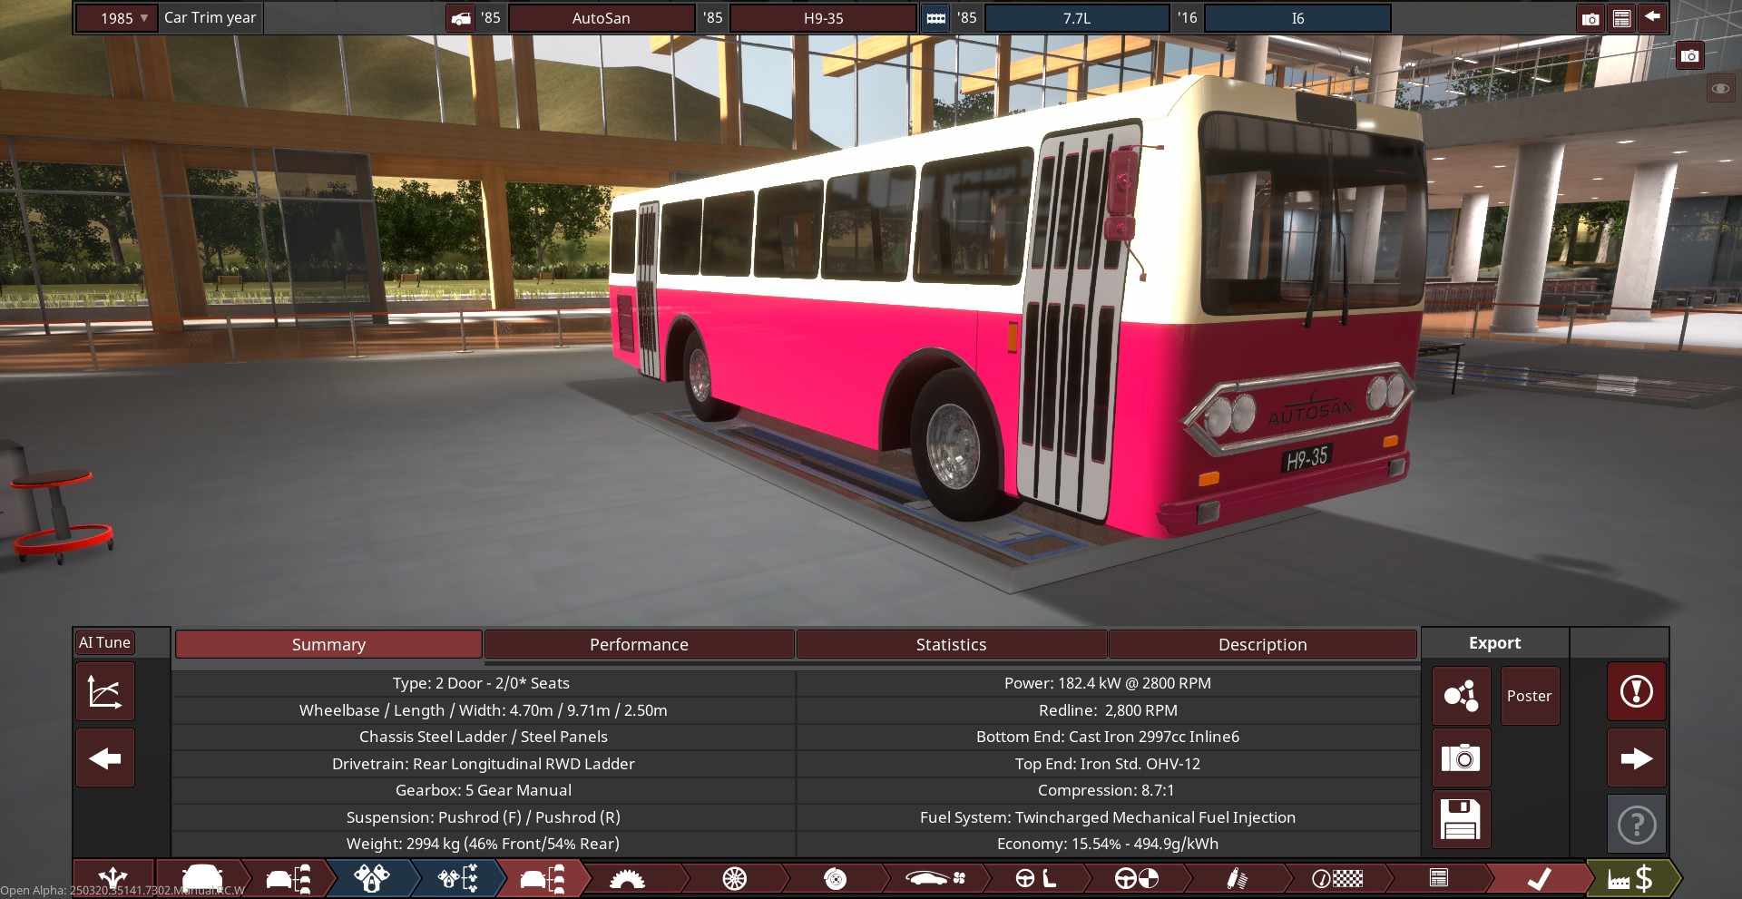Open the factory and dollar markets icon
Screen dimensions: 1742x899
[x=1630, y=878]
